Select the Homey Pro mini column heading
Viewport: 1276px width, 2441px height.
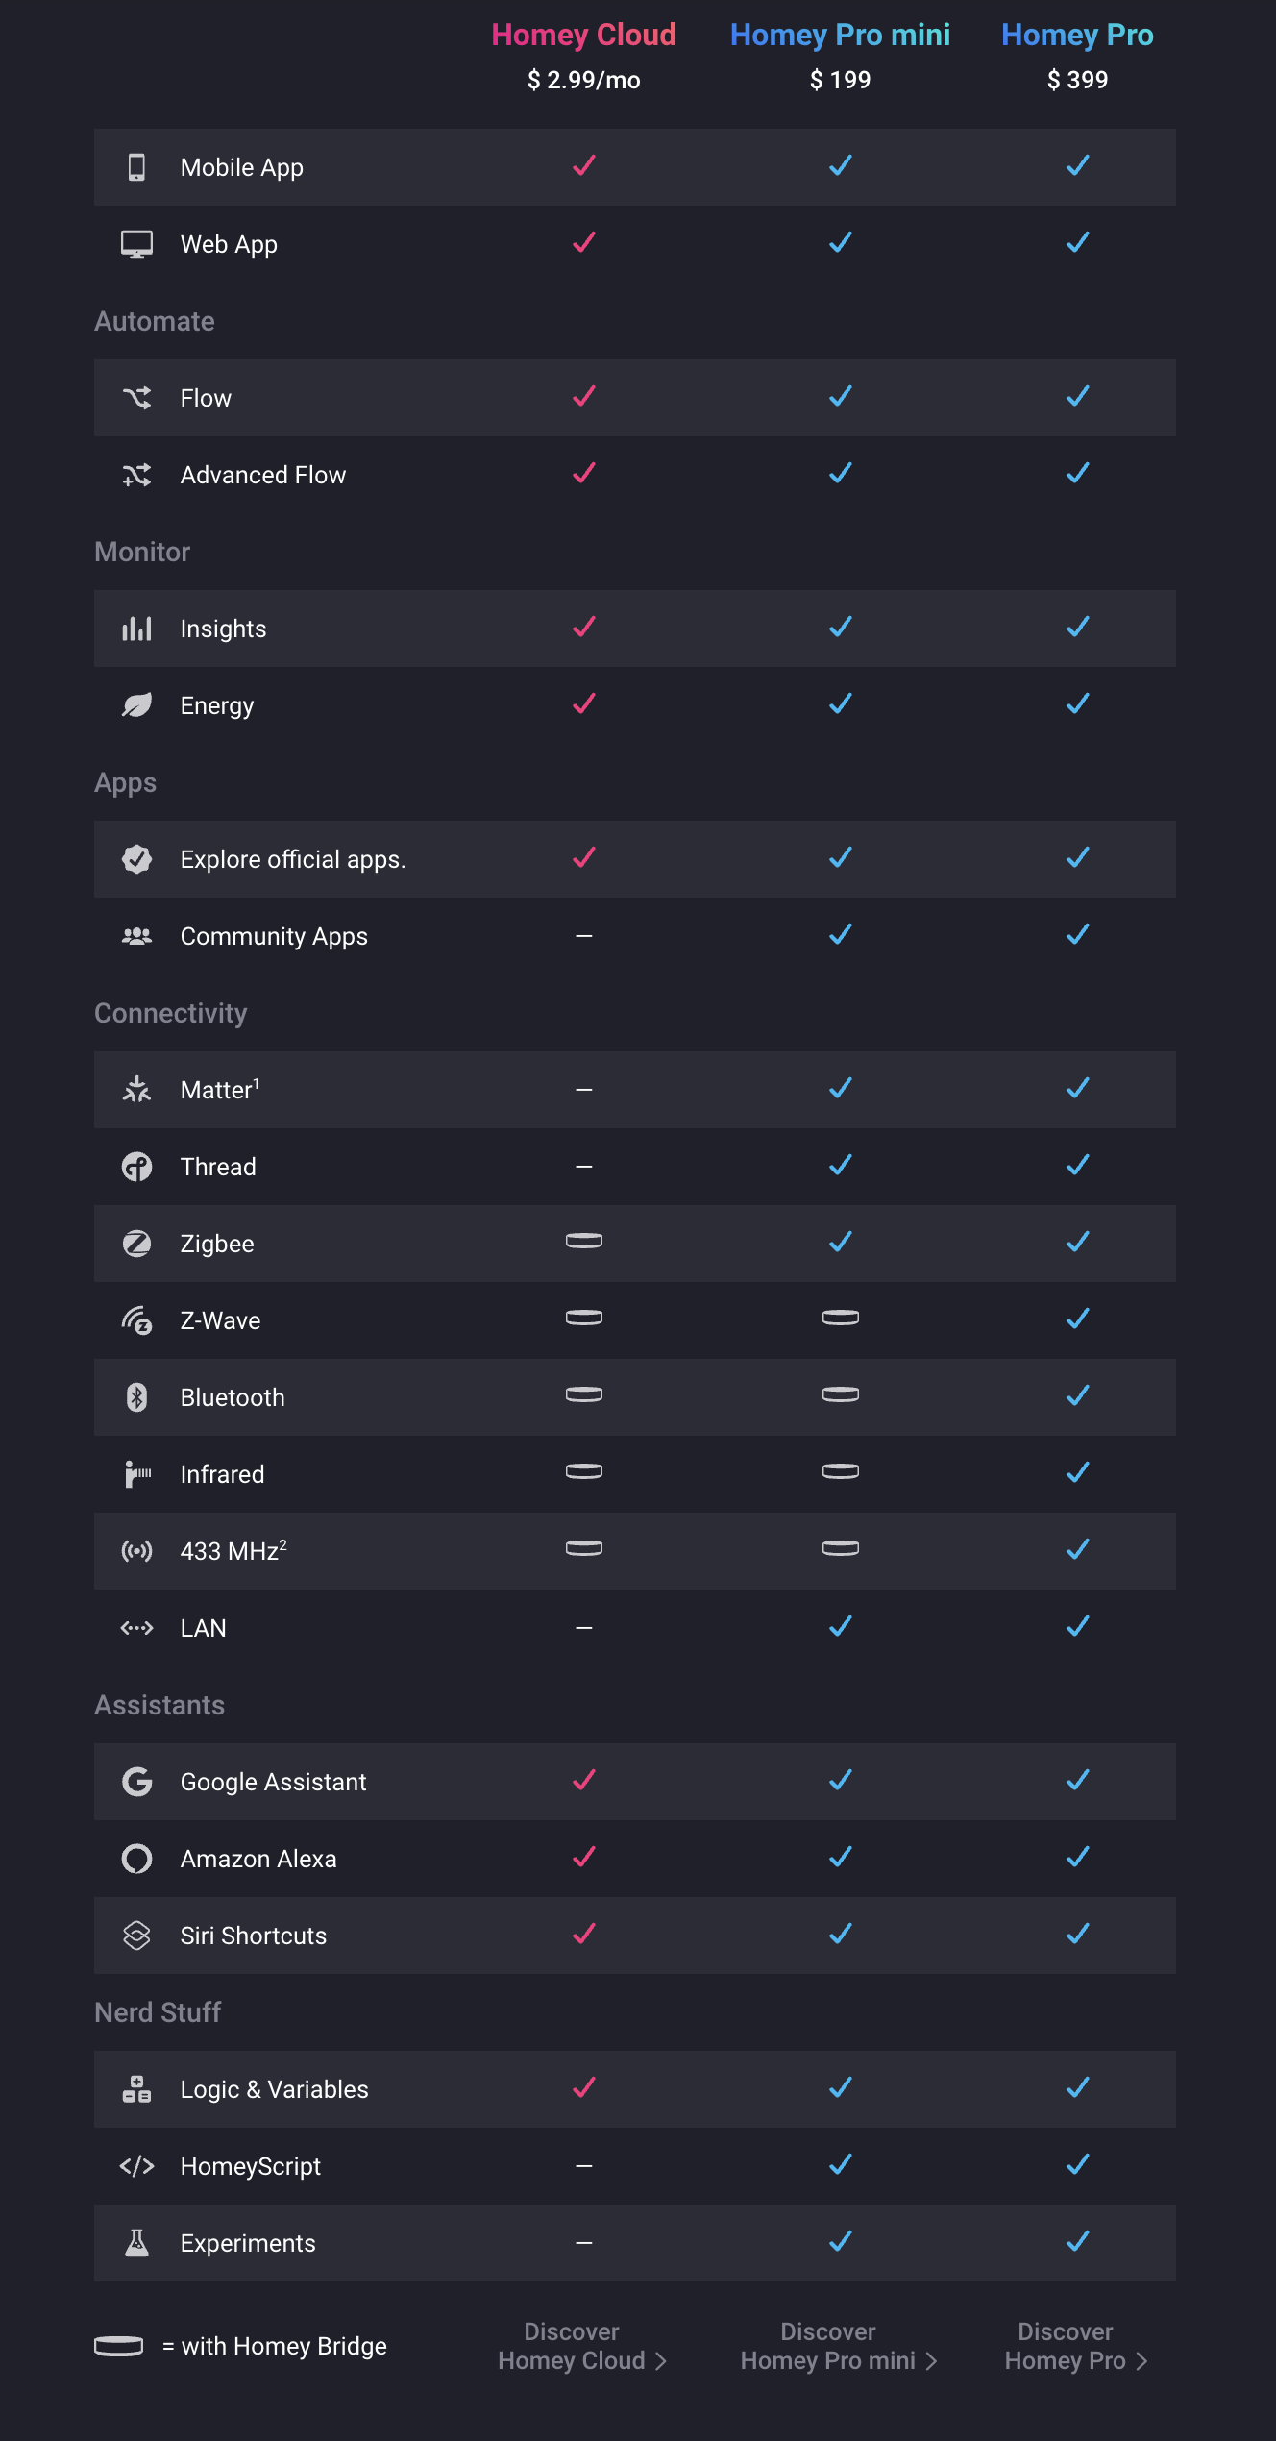click(841, 35)
